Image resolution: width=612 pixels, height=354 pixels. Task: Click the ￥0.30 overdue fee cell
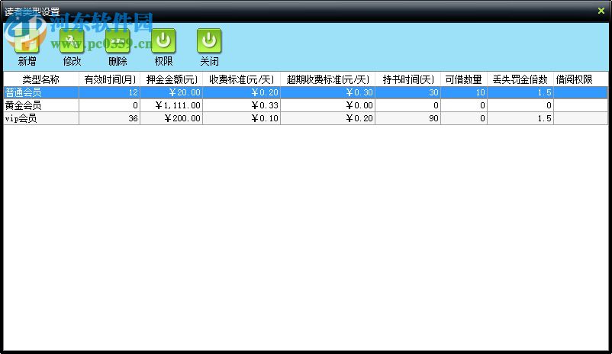click(x=328, y=92)
